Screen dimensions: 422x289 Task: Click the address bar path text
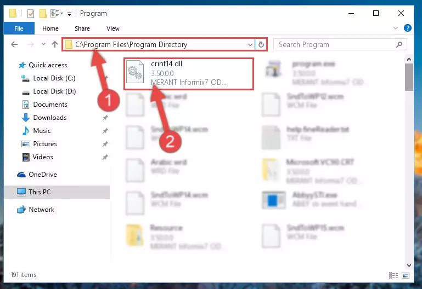click(131, 44)
